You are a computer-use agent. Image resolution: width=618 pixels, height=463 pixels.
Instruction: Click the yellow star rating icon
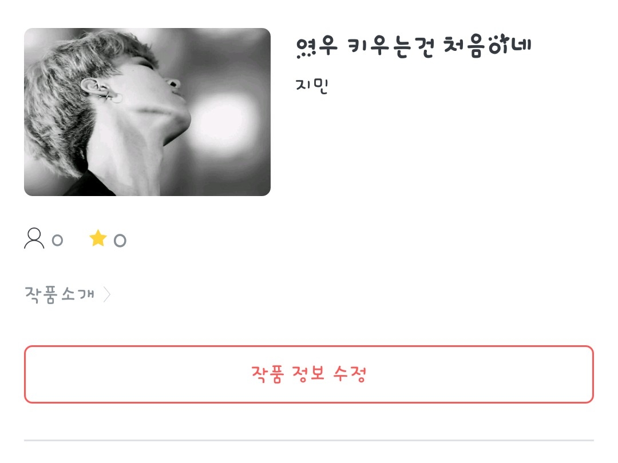[x=98, y=238]
